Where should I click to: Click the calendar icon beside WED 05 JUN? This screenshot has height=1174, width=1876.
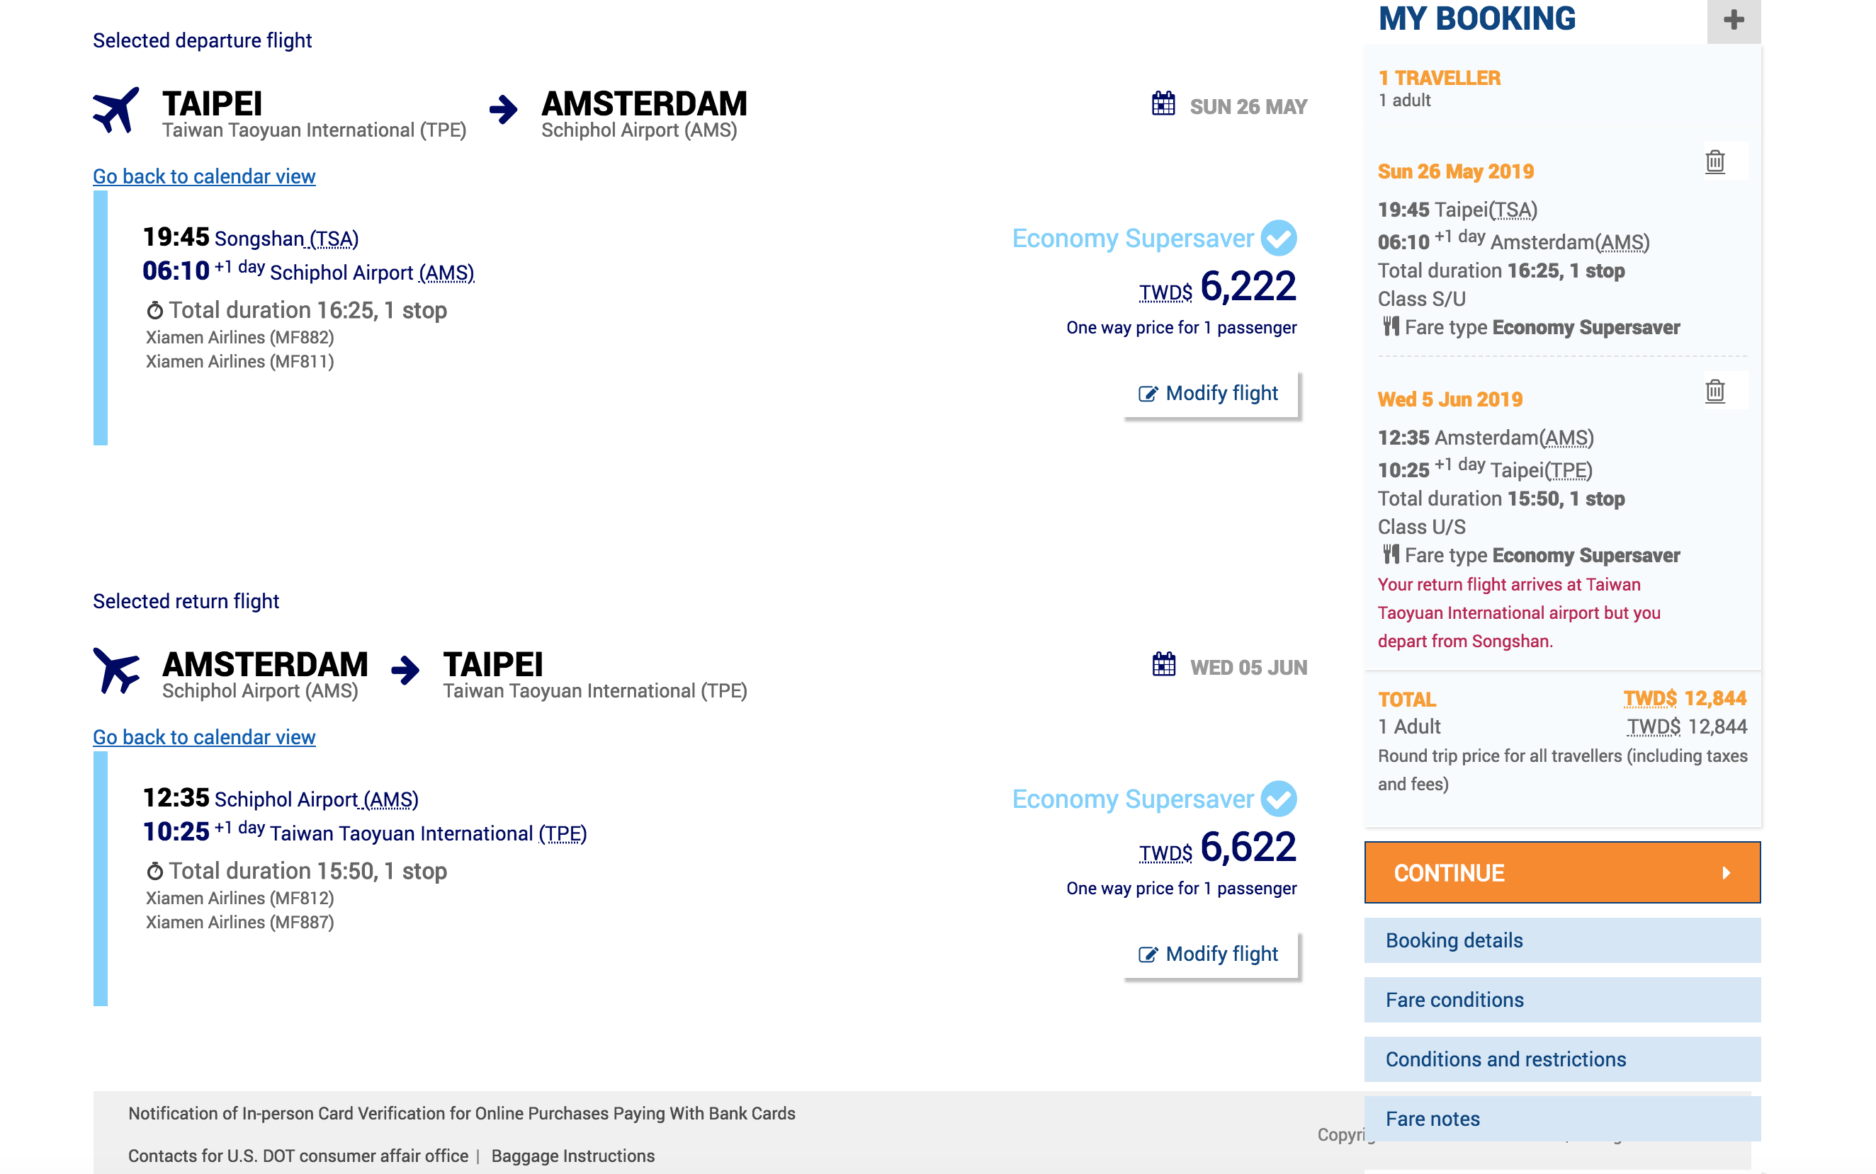[1163, 665]
